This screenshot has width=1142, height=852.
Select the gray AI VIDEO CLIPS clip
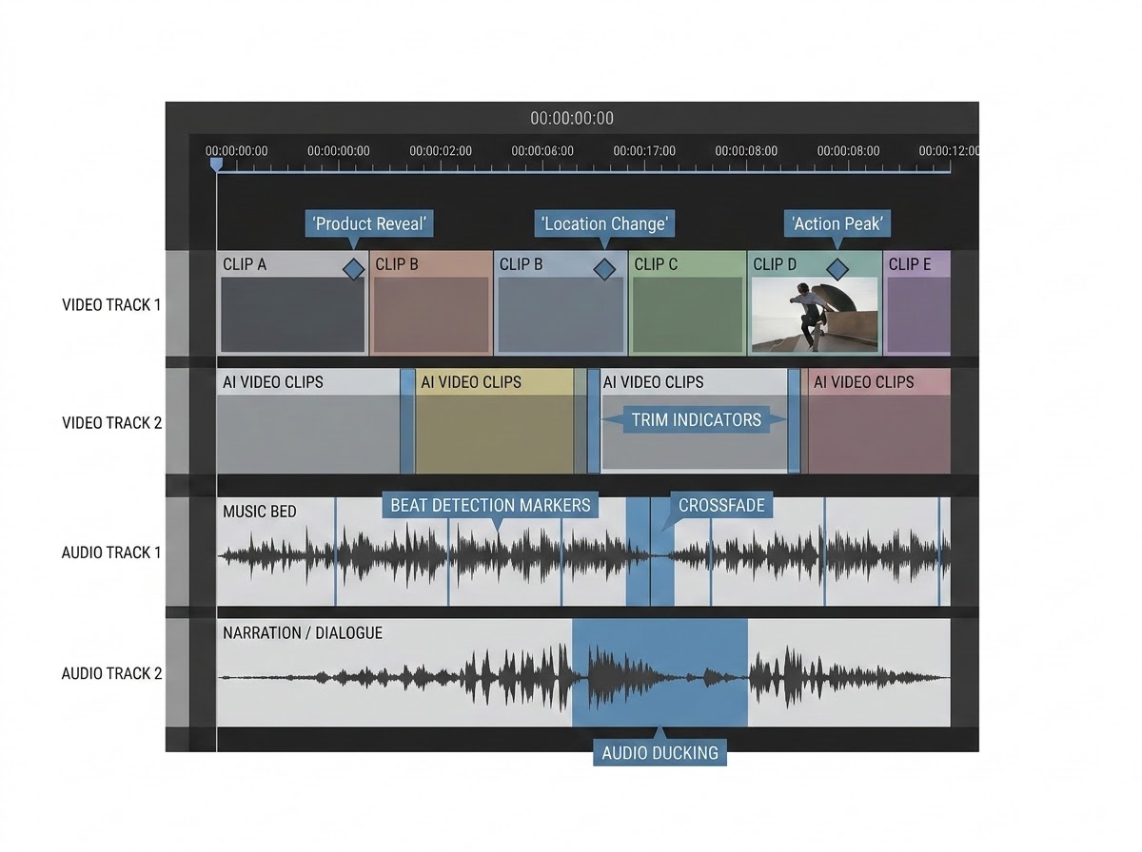click(309, 421)
